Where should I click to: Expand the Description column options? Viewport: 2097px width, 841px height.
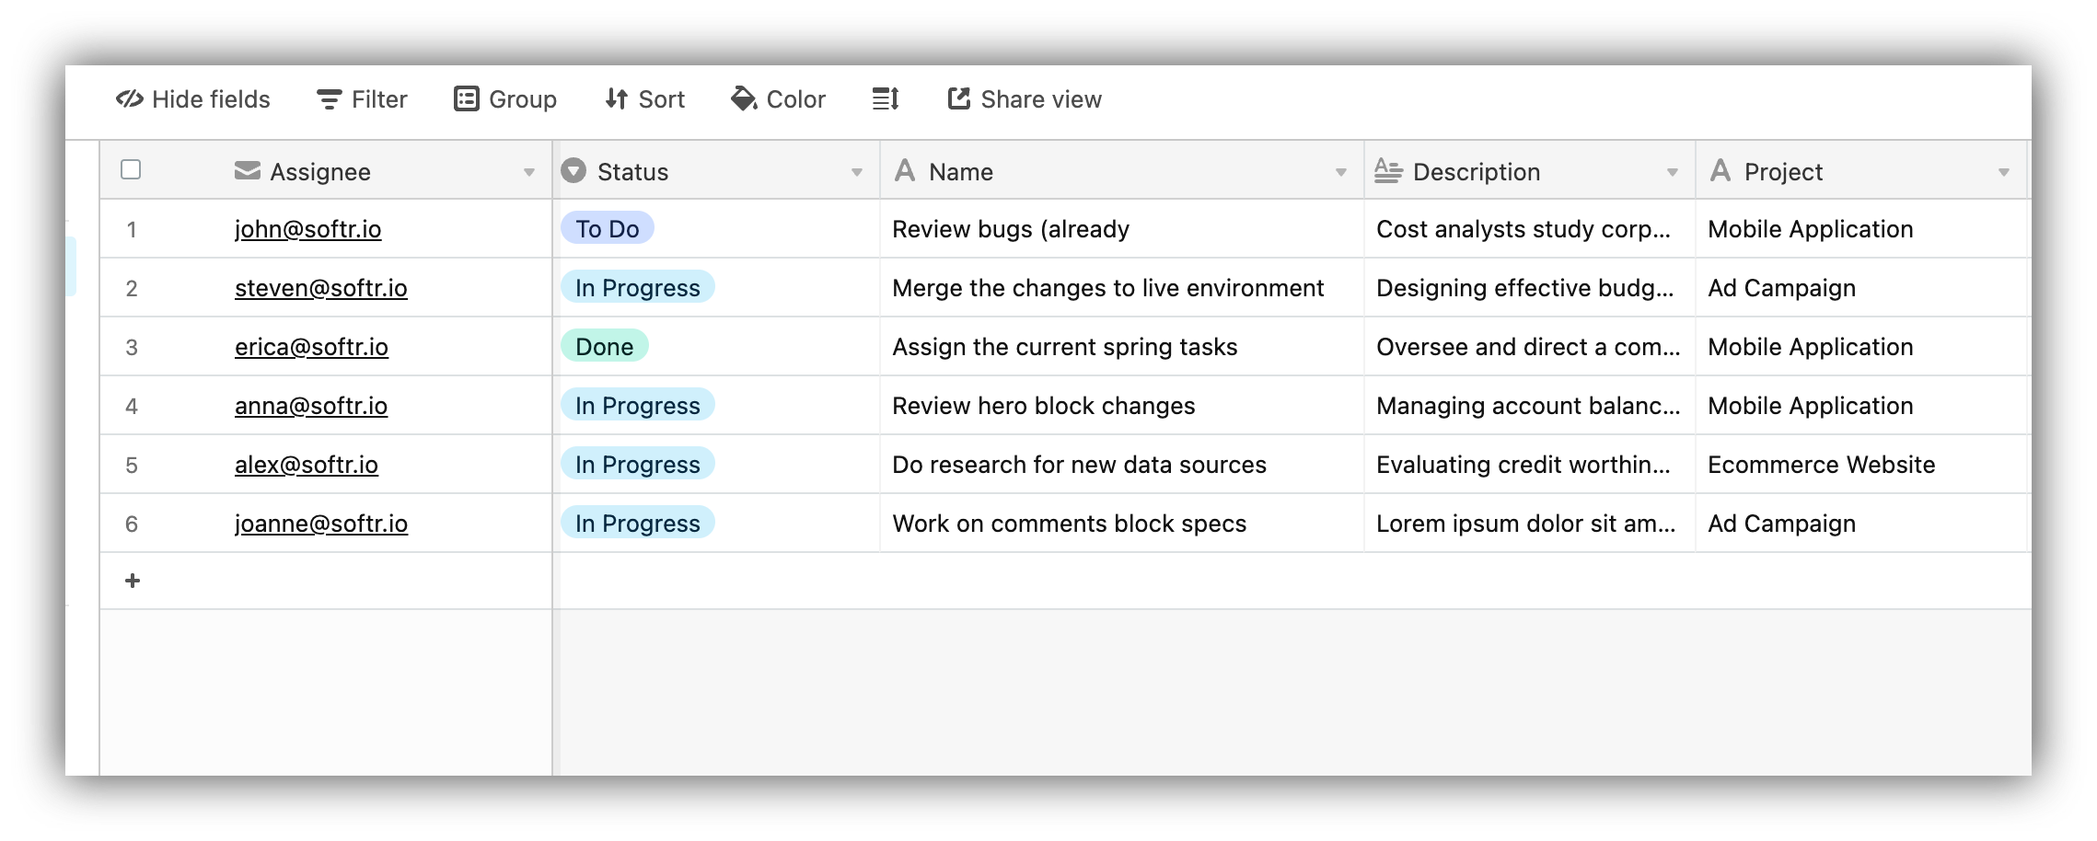(x=1674, y=171)
